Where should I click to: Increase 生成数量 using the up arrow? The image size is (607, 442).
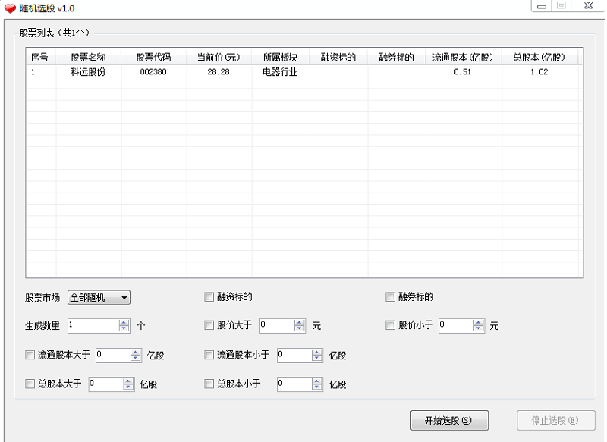pyautogui.click(x=122, y=322)
